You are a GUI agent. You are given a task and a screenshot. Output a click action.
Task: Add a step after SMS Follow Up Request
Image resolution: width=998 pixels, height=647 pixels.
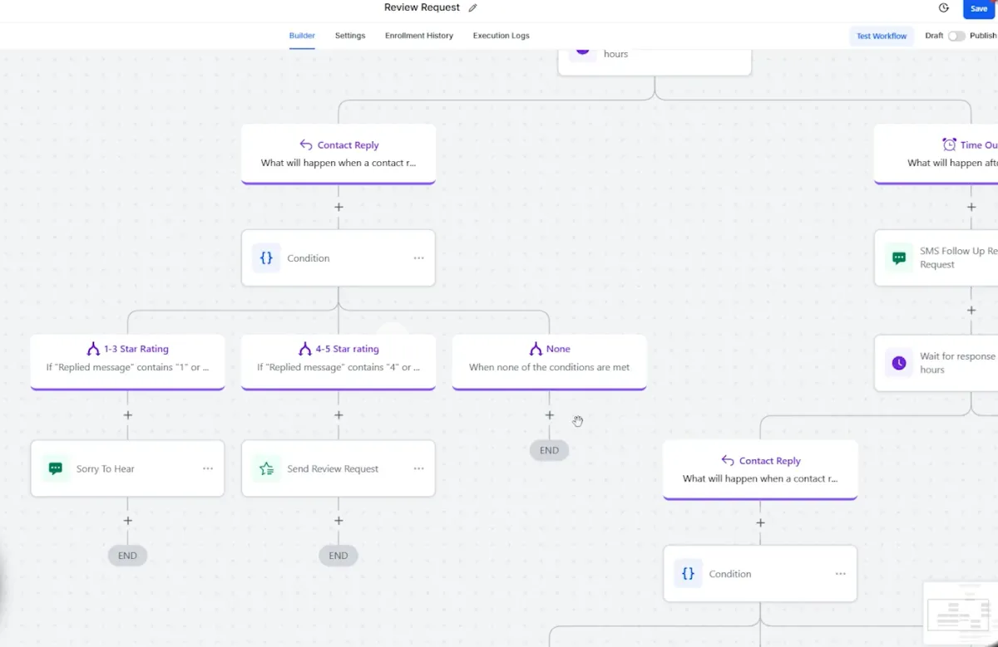point(971,310)
